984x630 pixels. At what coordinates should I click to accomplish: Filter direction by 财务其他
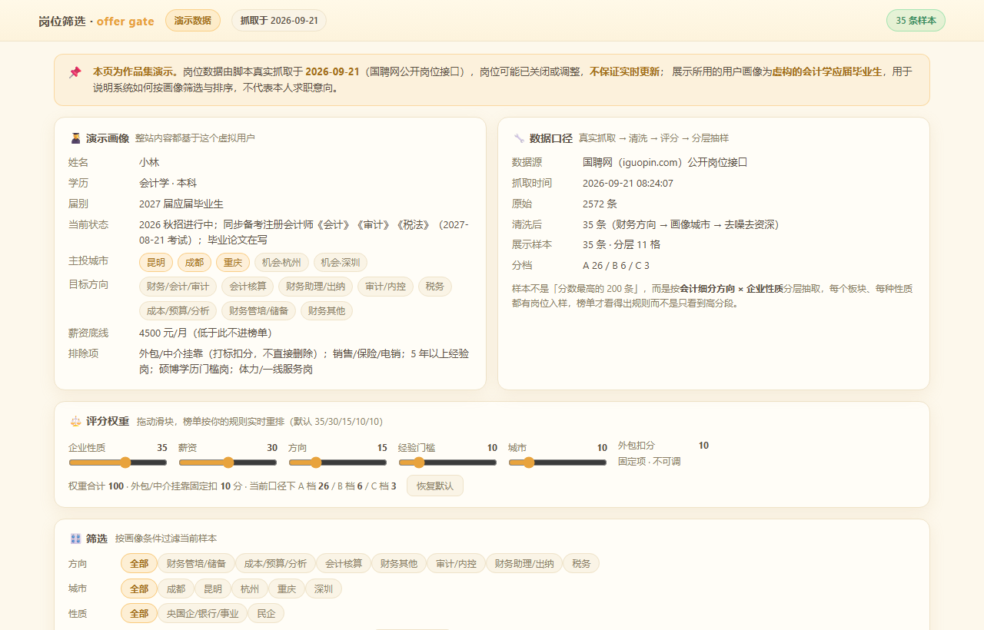tap(399, 563)
